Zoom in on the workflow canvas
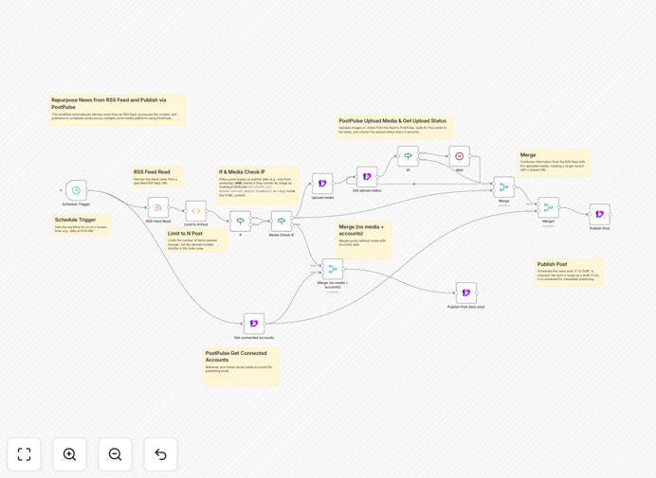Screen dimensions: 656x478 pos(69,454)
